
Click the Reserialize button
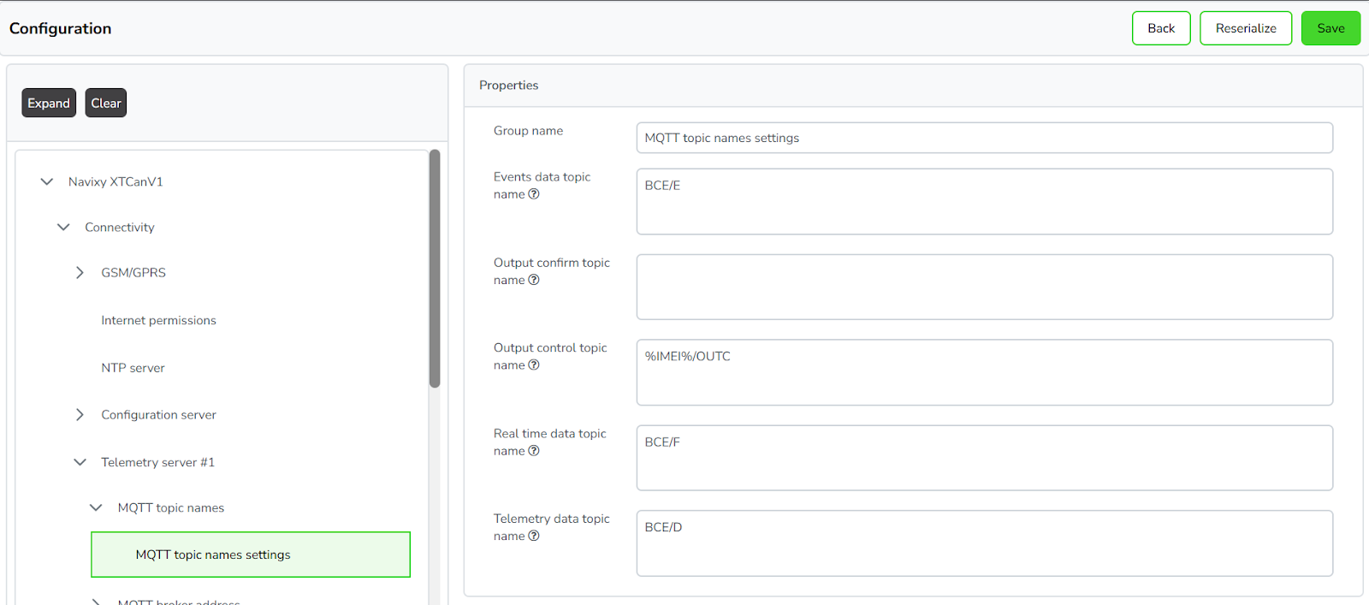point(1246,28)
